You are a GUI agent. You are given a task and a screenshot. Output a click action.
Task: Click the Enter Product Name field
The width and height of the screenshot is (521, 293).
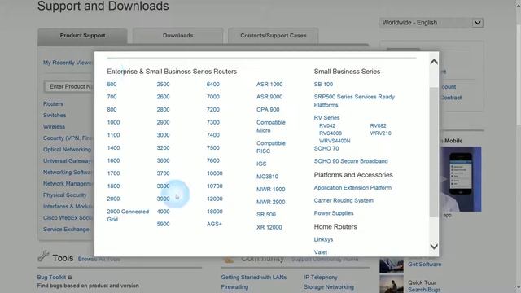pos(69,86)
